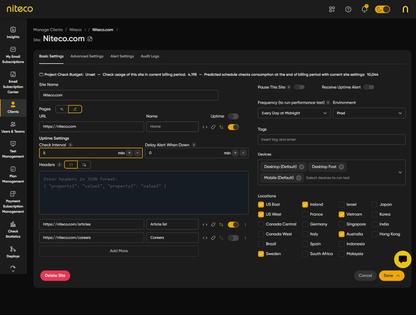
Task: Open the apps grid icon in header
Action: pos(332,9)
